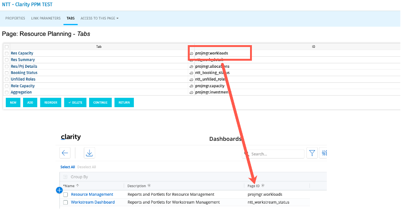Open the Properties tab

pyautogui.click(x=15, y=18)
